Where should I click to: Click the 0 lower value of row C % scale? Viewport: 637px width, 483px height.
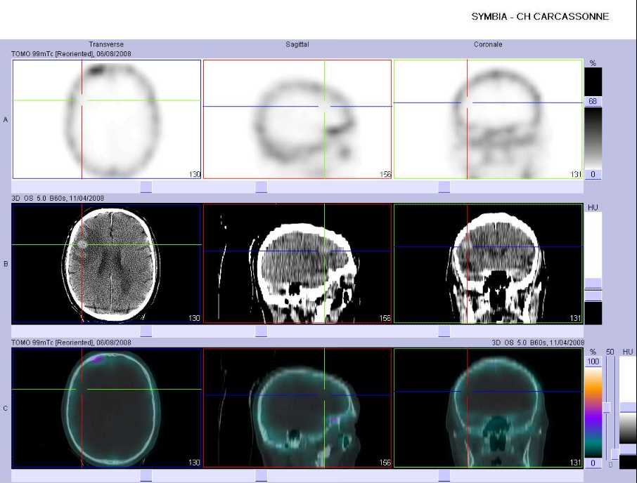click(593, 463)
